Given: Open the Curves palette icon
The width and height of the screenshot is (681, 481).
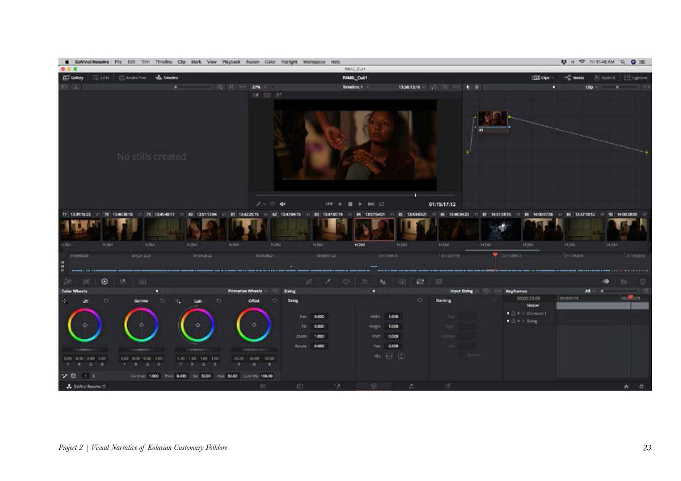Looking at the screenshot, I should click(x=308, y=282).
